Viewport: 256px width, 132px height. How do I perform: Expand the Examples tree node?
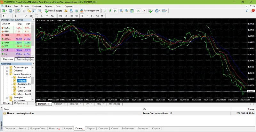[7, 98]
